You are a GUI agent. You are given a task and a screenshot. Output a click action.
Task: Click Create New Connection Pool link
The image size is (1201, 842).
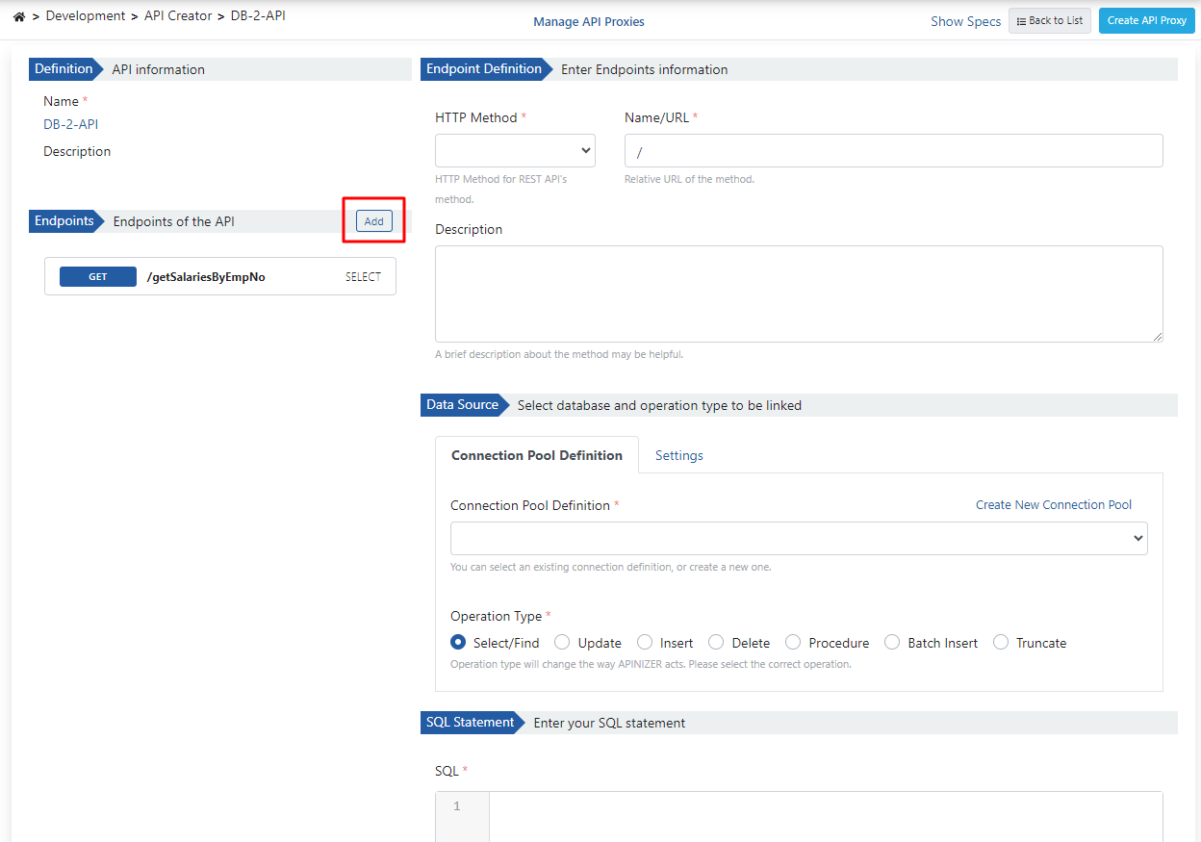(x=1053, y=505)
